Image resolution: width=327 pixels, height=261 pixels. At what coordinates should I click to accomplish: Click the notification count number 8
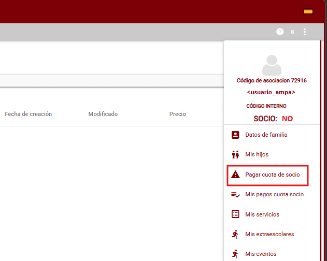point(292,32)
